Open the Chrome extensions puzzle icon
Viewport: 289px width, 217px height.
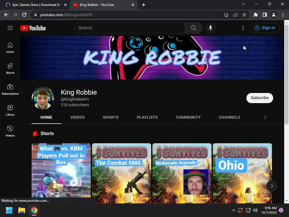(255, 15)
